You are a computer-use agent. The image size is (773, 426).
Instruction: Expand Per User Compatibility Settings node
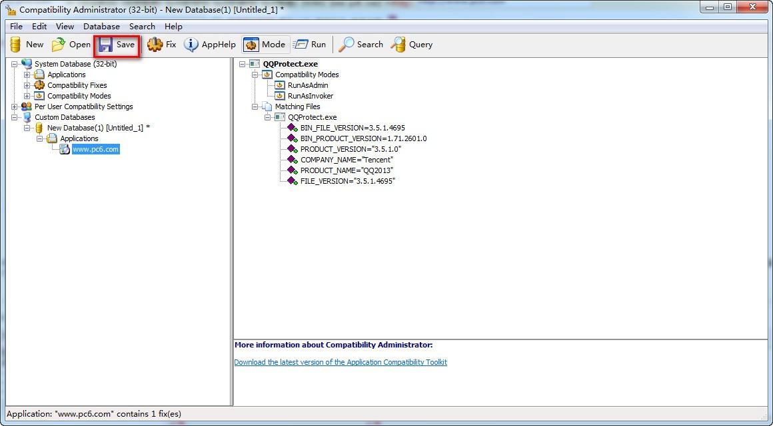pos(14,107)
